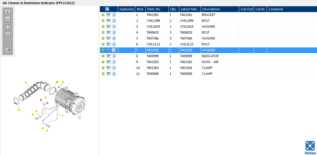317x155 pixels.
Task: Click the Comment column header
Action: pos(292,9)
